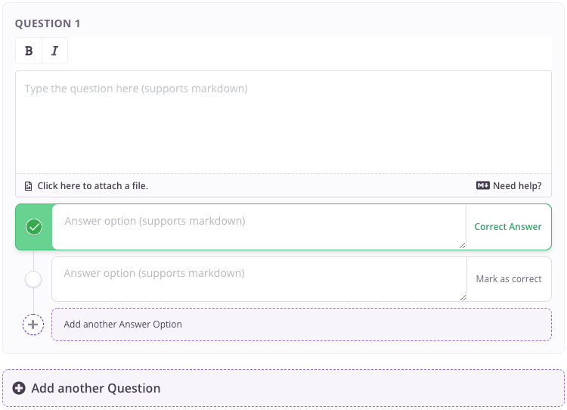Viewport: 567px width, 410px height.
Task: Open the Need help? markdown link
Action: (x=517, y=186)
